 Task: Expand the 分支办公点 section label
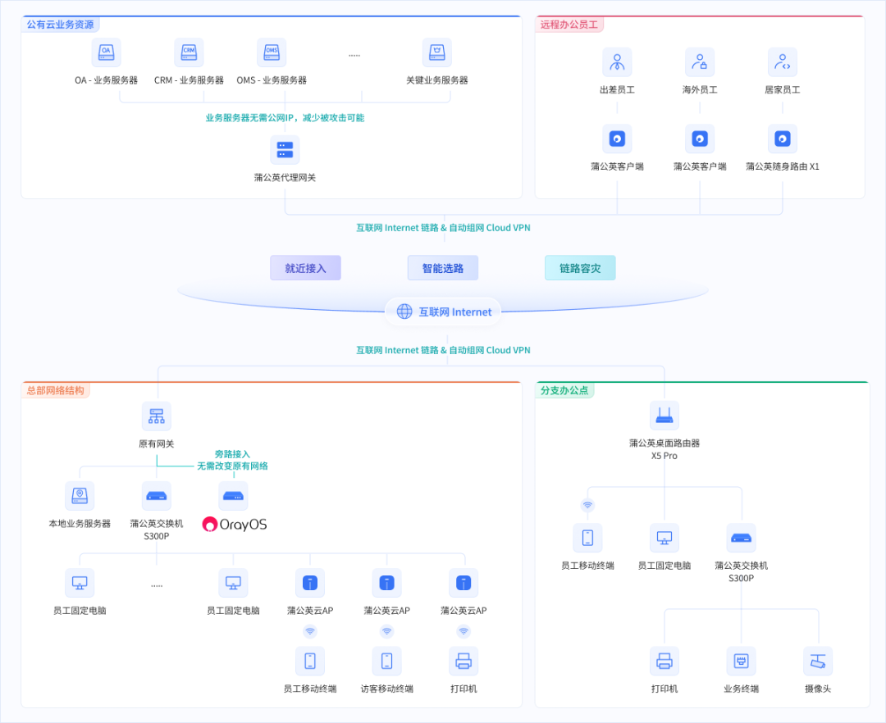coord(564,390)
